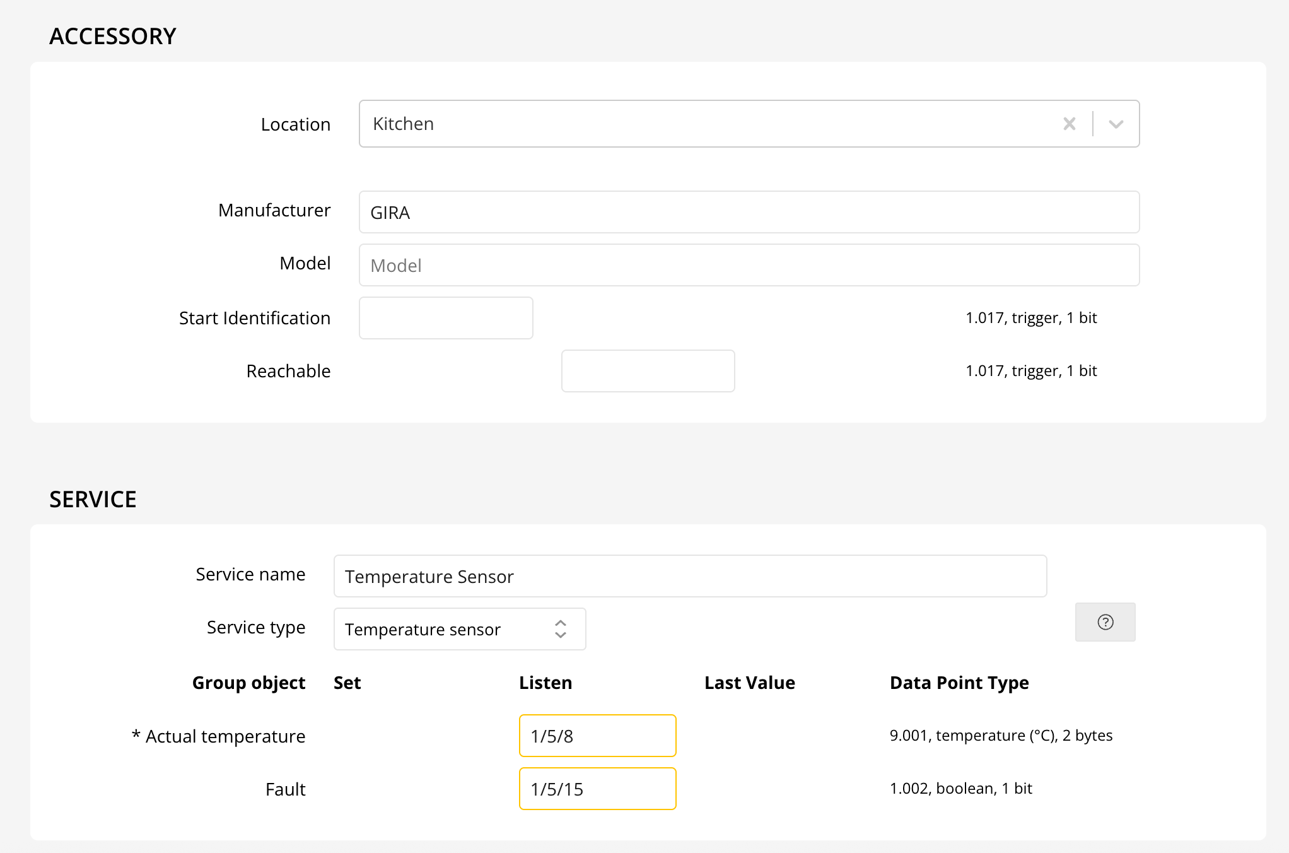Edit the Service name Temperature Sensor field
Screen dimensions: 1289x853
(690, 576)
